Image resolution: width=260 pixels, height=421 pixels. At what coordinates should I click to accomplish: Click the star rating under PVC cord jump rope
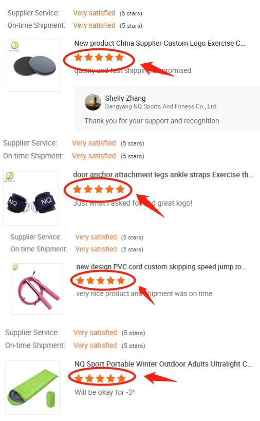coord(101,281)
